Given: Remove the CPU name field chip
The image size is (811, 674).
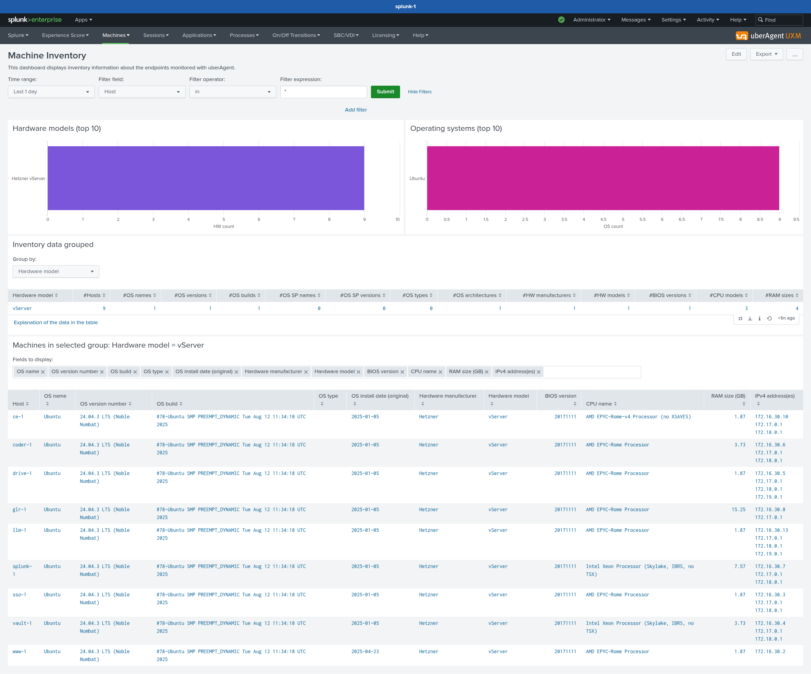Looking at the screenshot, I should pyautogui.click(x=440, y=372).
